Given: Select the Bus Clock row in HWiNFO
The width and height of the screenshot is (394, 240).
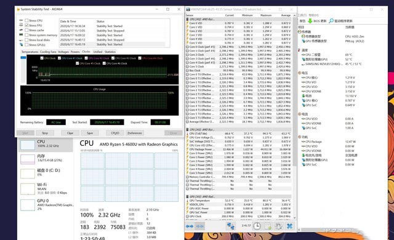Looking at the screenshot, I should [x=239, y=71].
